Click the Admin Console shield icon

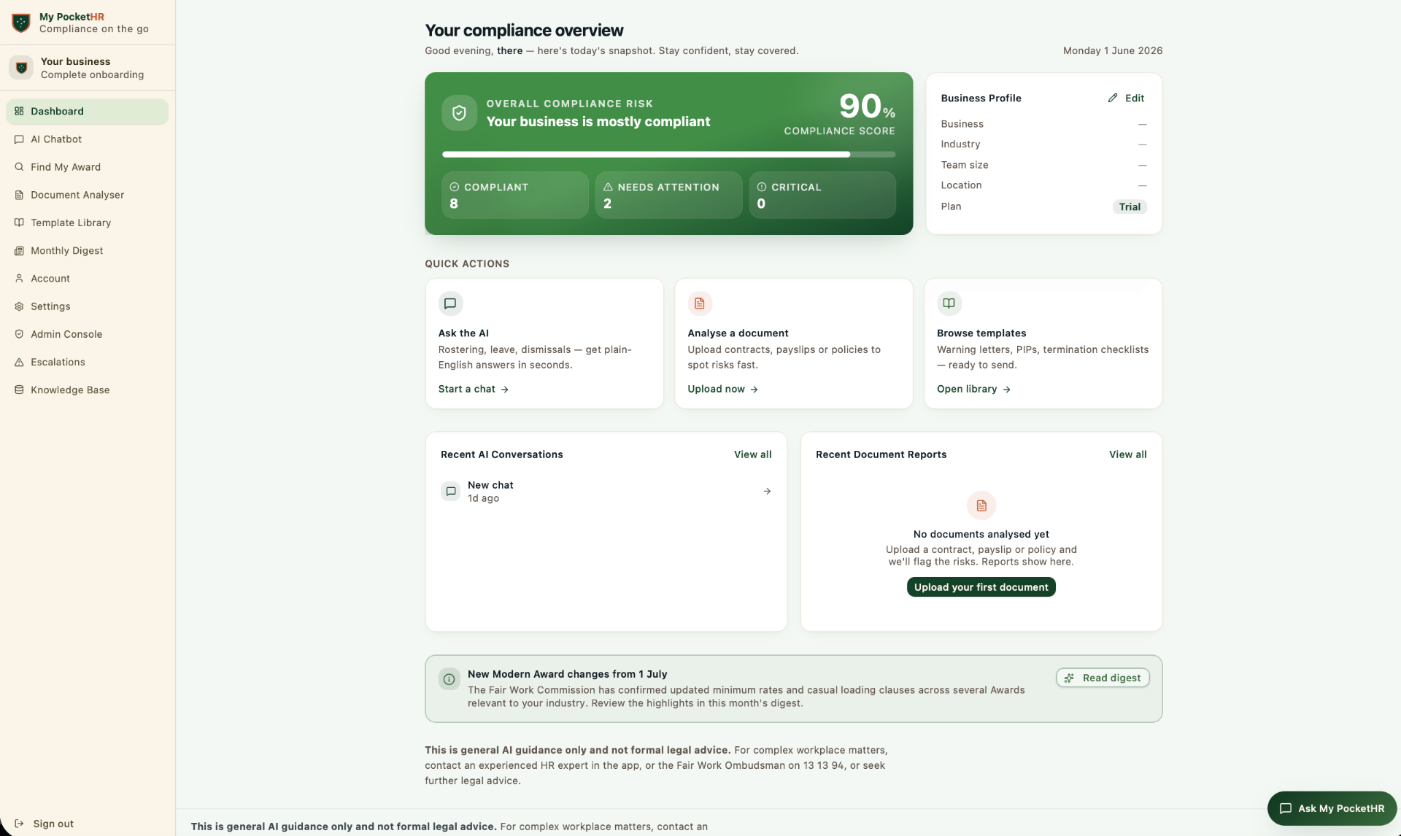click(x=19, y=334)
